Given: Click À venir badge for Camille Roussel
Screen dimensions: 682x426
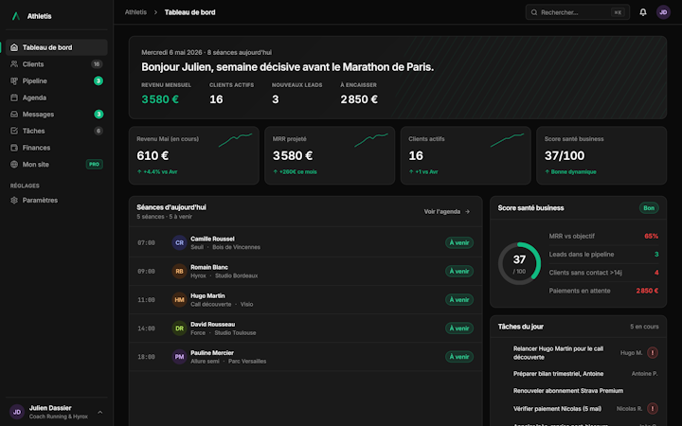Looking at the screenshot, I should [x=459, y=242].
